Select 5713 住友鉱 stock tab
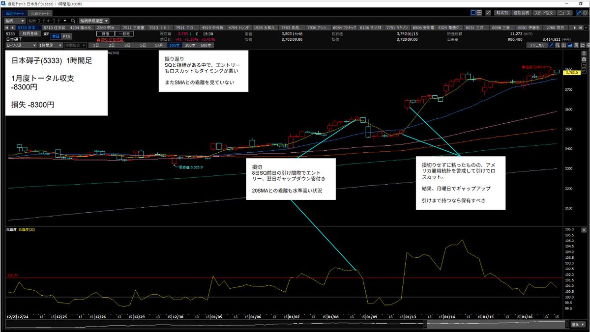The image size is (590, 332). point(55,28)
